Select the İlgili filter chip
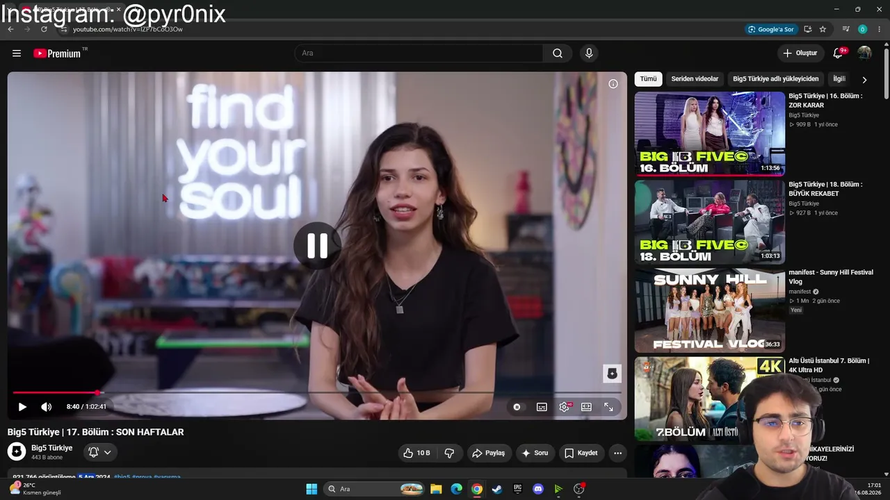The height and width of the screenshot is (500, 890). 839,79
